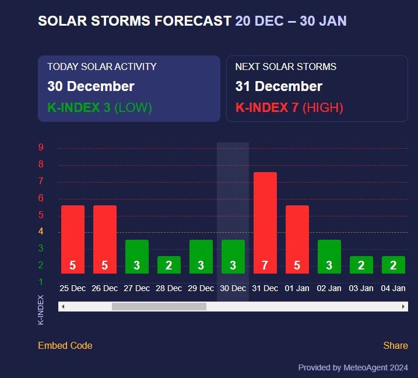The width and height of the screenshot is (418, 378).
Task: Click the 29 Dec green bar
Action: coord(201,257)
